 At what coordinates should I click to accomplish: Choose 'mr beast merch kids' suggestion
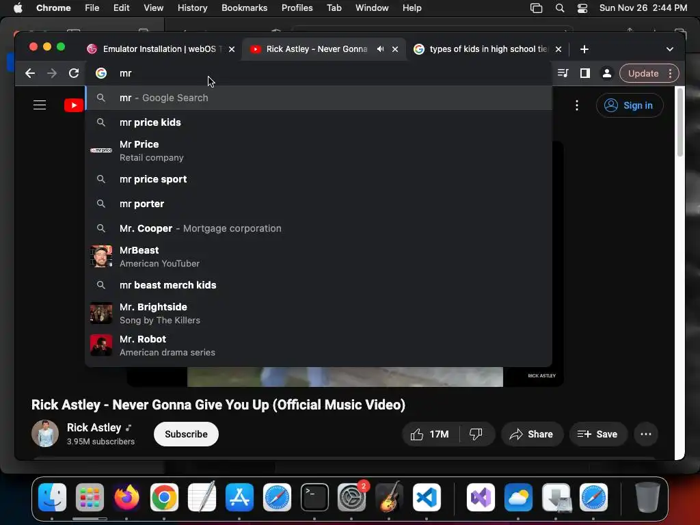tap(319, 285)
